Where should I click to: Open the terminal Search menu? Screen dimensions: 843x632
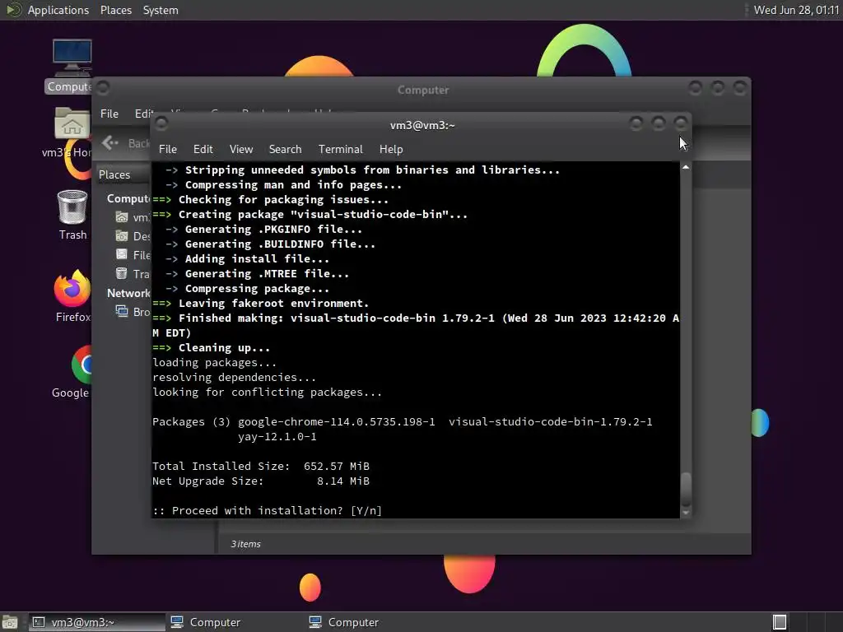click(x=285, y=149)
